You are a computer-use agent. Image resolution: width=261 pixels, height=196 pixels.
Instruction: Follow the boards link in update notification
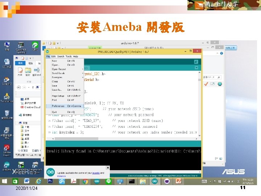click(x=96, y=173)
